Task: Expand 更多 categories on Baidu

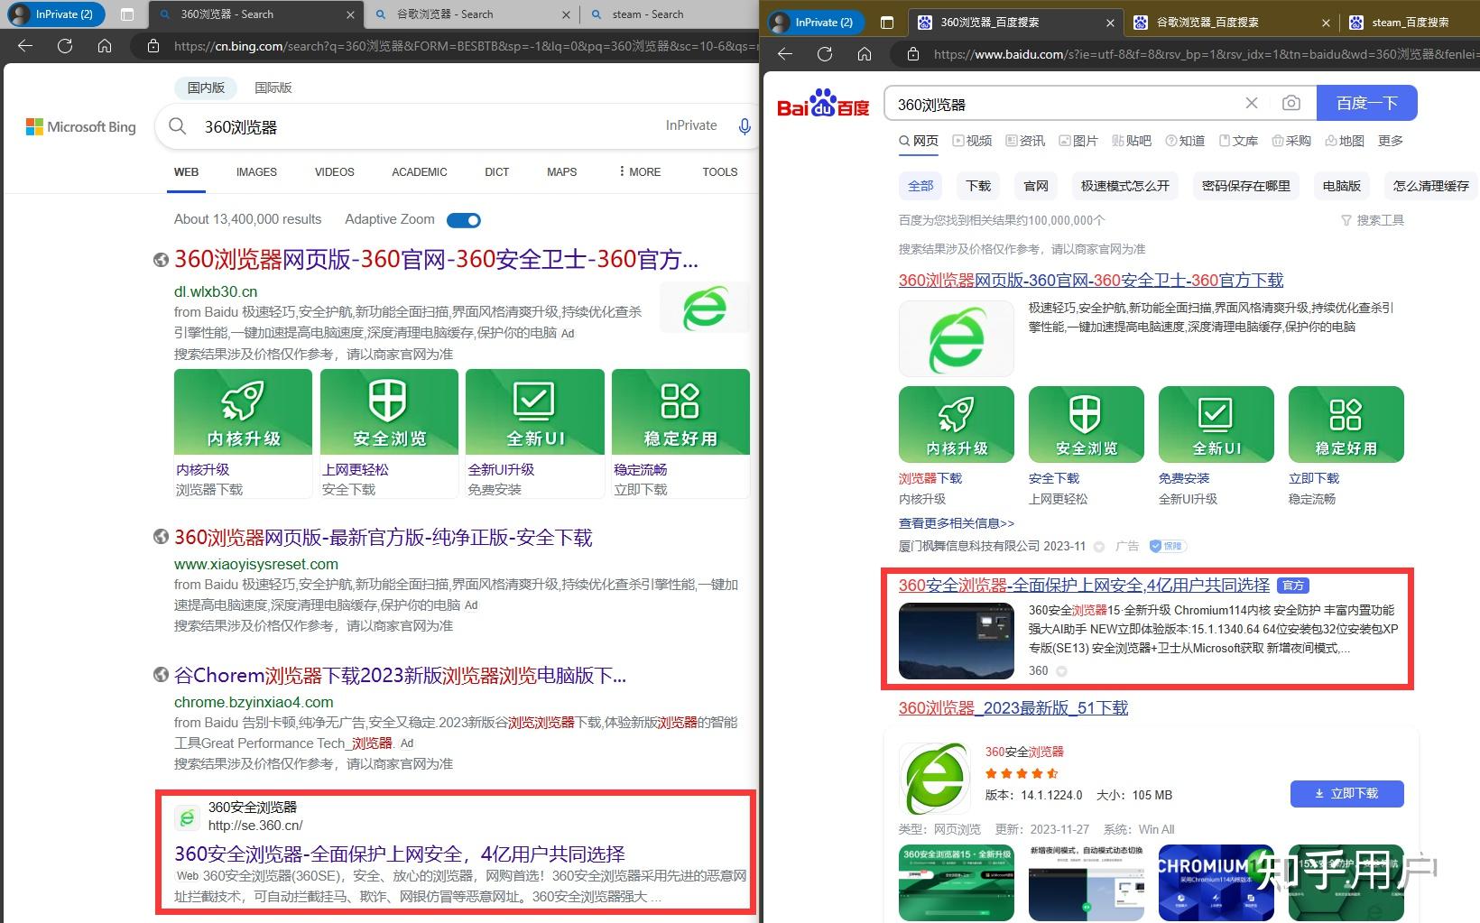Action: click(x=1391, y=141)
